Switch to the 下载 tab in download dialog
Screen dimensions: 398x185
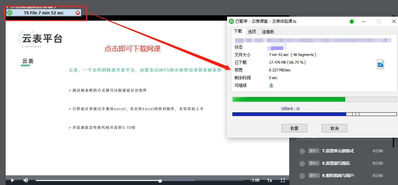[x=238, y=31]
